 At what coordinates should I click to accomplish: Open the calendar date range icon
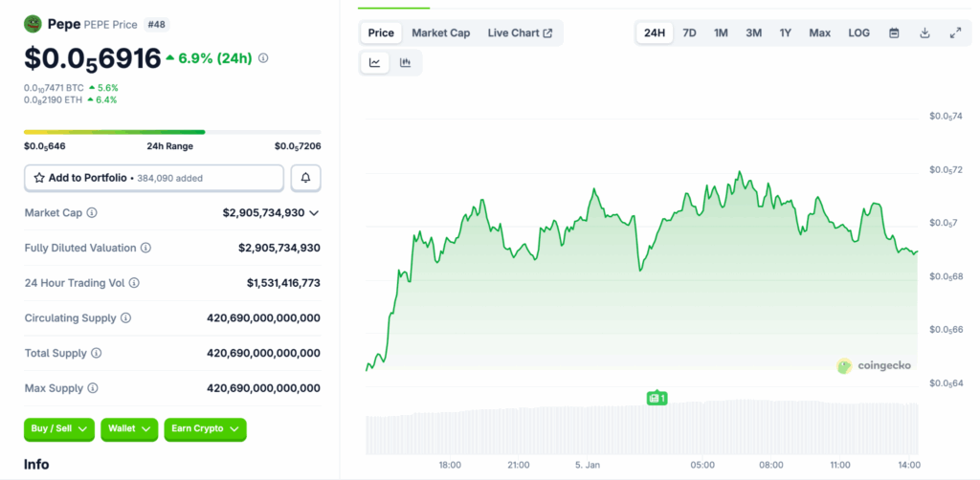894,33
